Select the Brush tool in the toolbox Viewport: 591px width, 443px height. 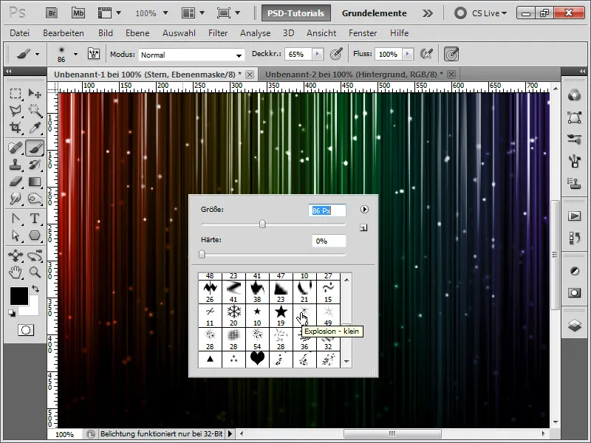35,148
